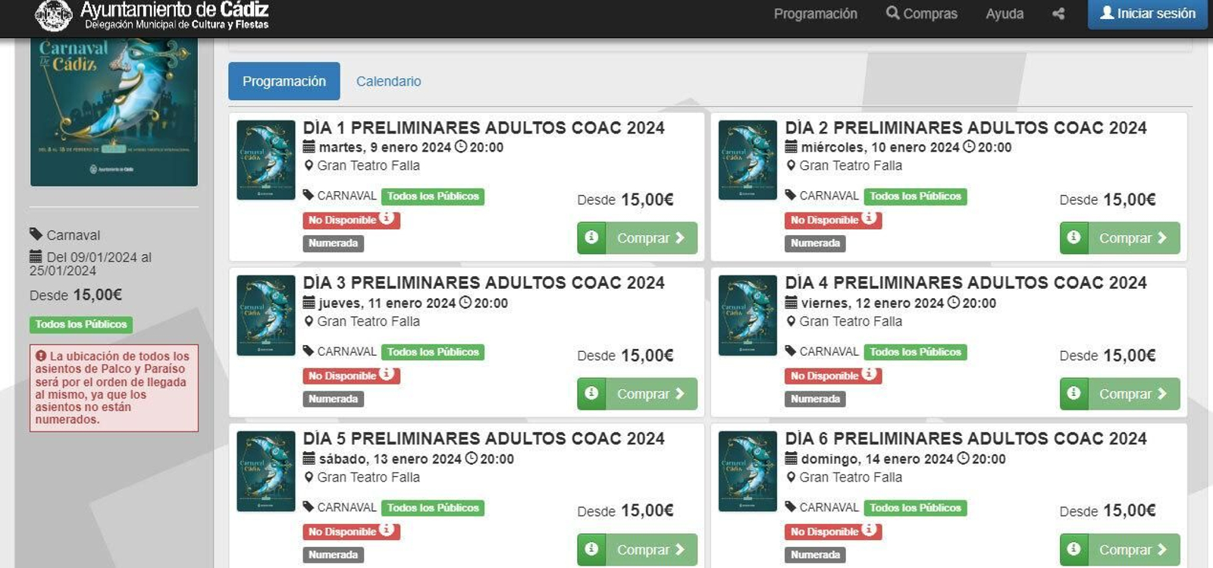The image size is (1213, 568).
Task: Switch to the Calendario tab
Action: click(x=388, y=81)
